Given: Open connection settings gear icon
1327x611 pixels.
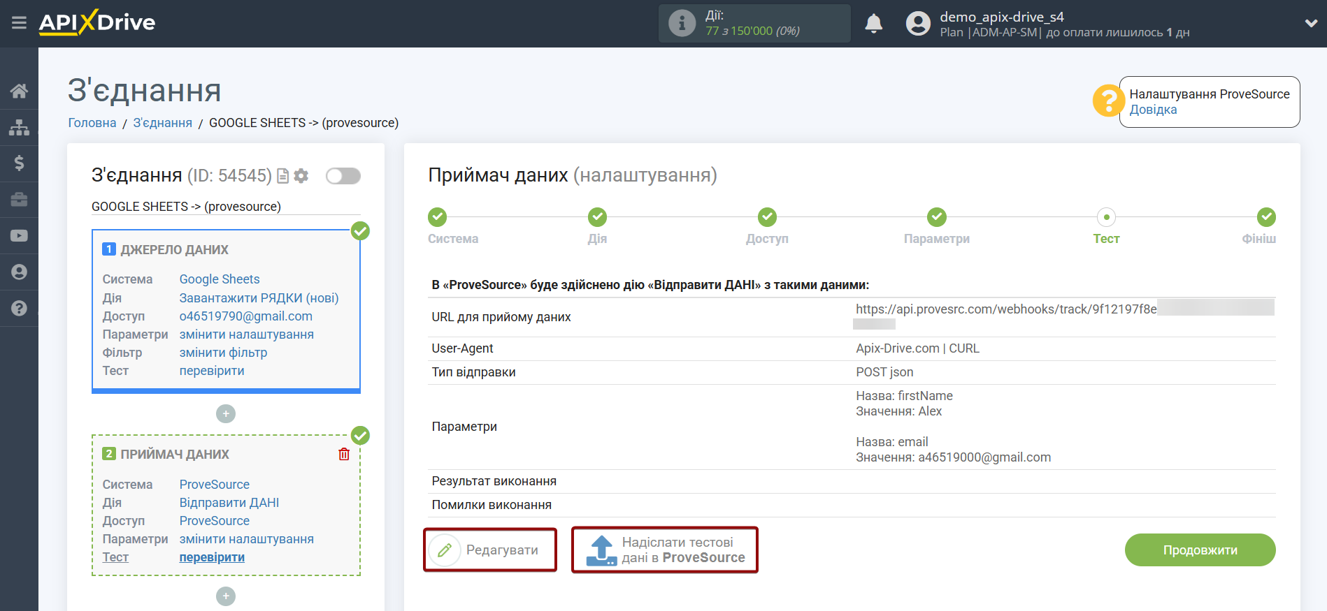Looking at the screenshot, I should click(x=301, y=176).
